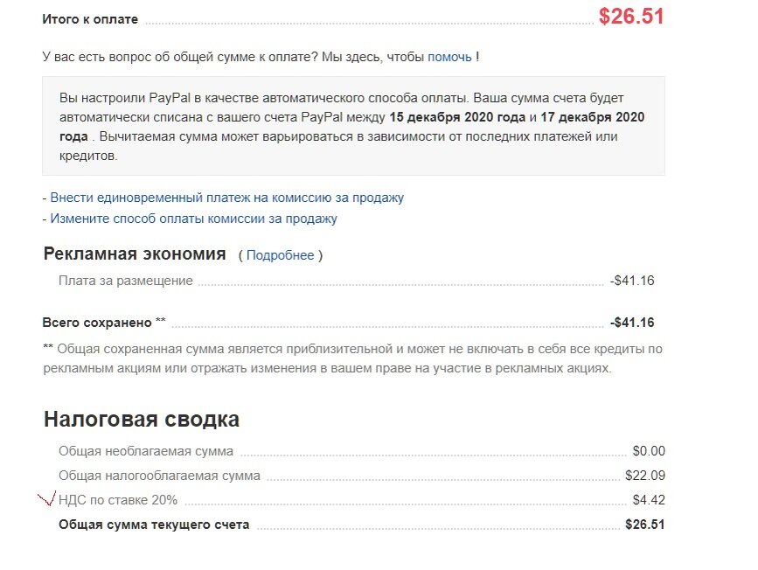Click the $4.42 VAT amount
The image size is (758, 570).
click(x=649, y=500)
